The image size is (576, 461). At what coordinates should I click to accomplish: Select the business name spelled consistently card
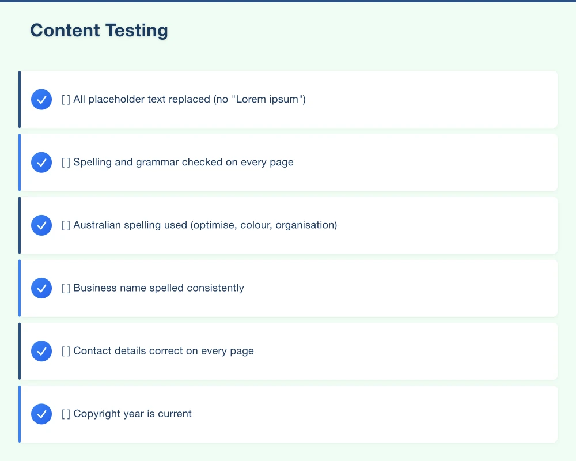pos(288,288)
